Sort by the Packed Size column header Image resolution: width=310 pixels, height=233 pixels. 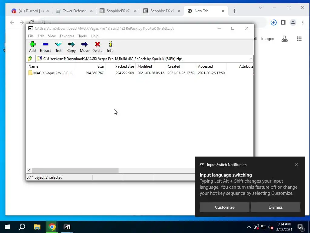point(120,66)
